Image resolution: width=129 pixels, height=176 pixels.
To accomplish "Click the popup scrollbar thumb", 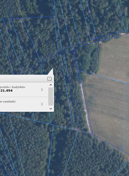I will point(51,96).
